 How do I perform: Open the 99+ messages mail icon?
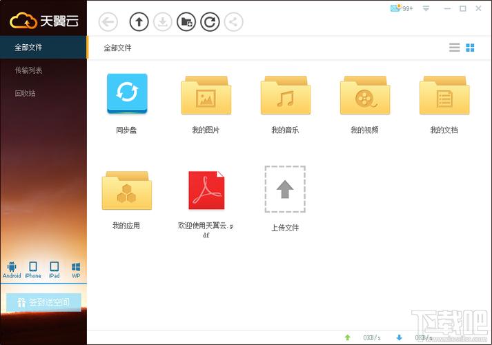tap(402, 8)
